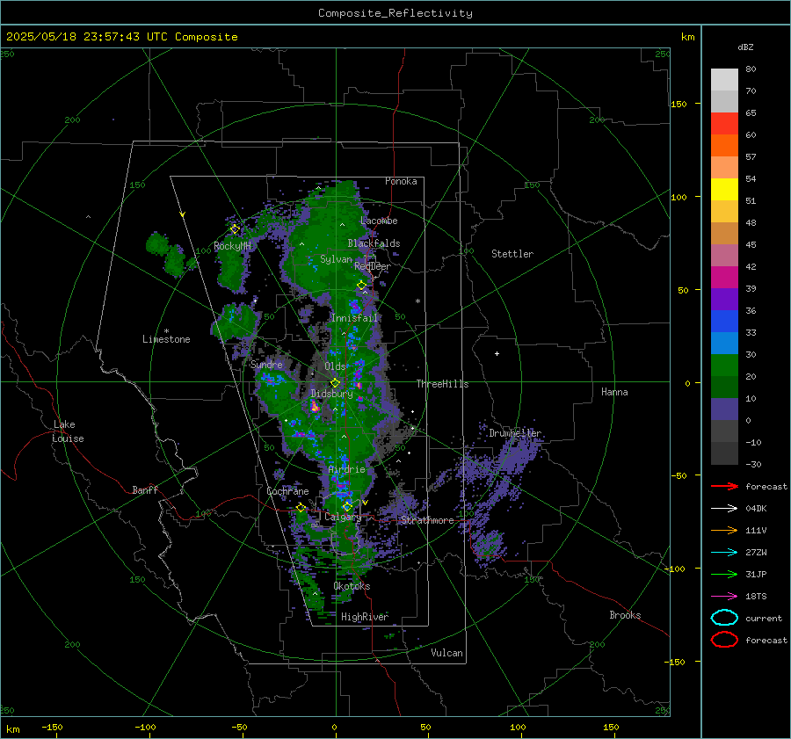Click the Stettler city label
791x739 pixels.
tap(512, 254)
